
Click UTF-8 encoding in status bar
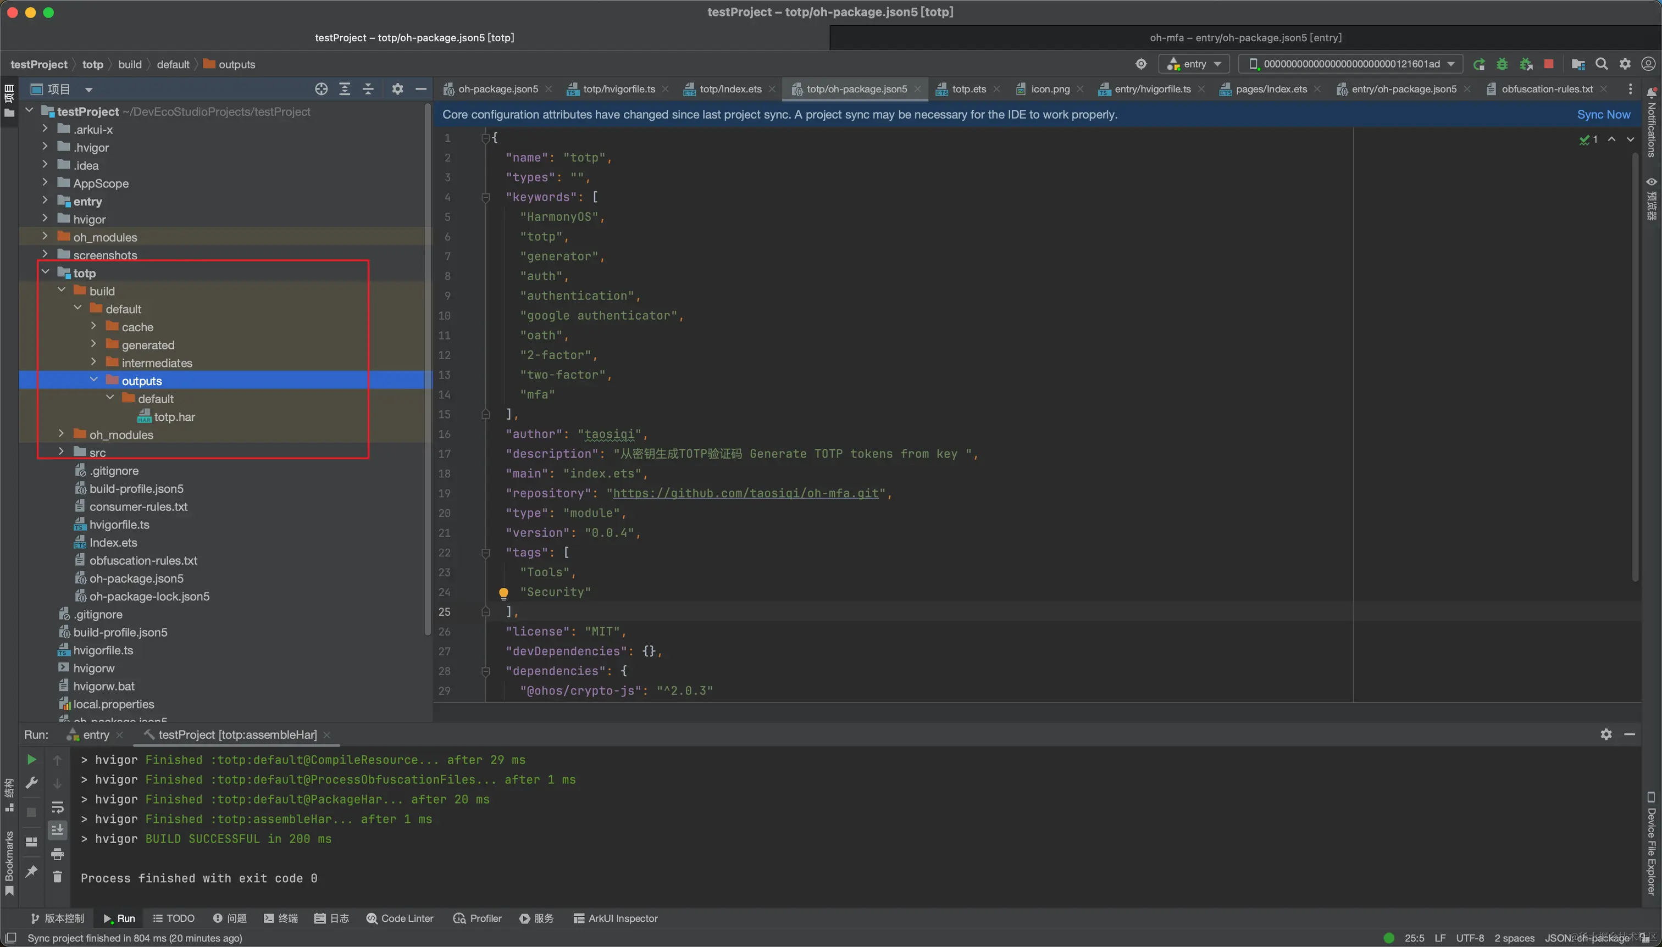[x=1470, y=938]
